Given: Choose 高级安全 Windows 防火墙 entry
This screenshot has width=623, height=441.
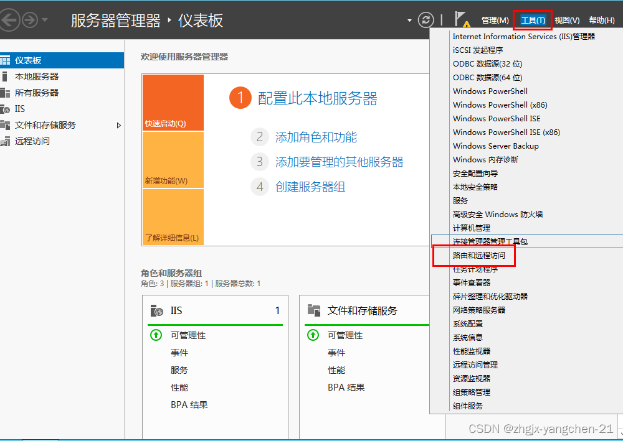Looking at the screenshot, I should tap(497, 214).
